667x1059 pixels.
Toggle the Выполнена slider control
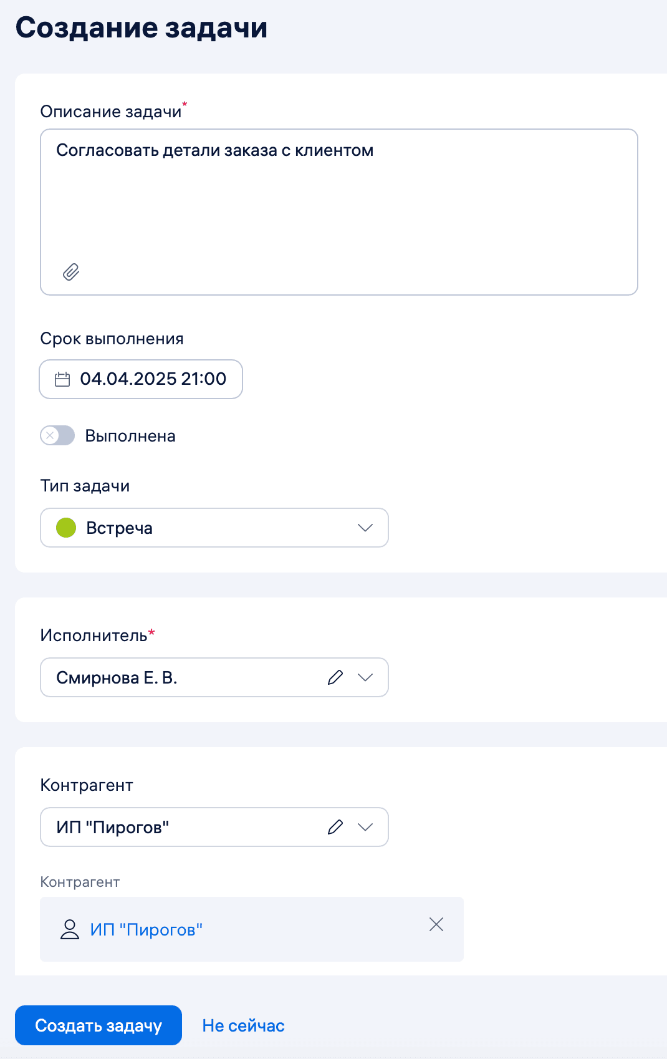57,435
